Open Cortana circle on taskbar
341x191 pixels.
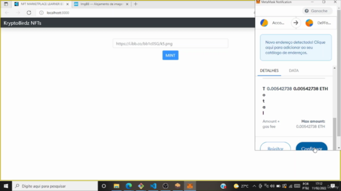point(104,186)
